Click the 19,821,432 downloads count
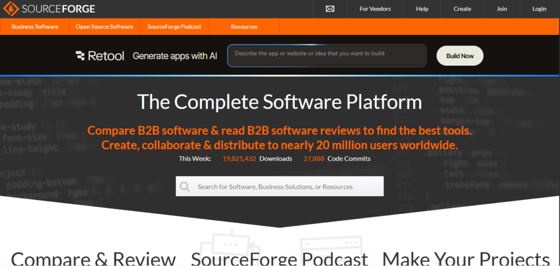Image resolution: width=560 pixels, height=266 pixels. (240, 159)
